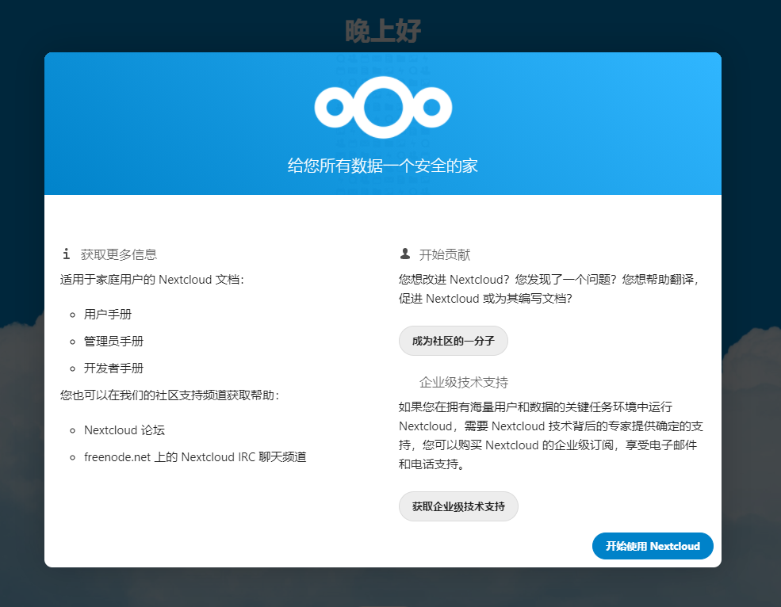The height and width of the screenshot is (607, 781).
Task: Click the person icon beside 开始贡献
Action: click(405, 254)
